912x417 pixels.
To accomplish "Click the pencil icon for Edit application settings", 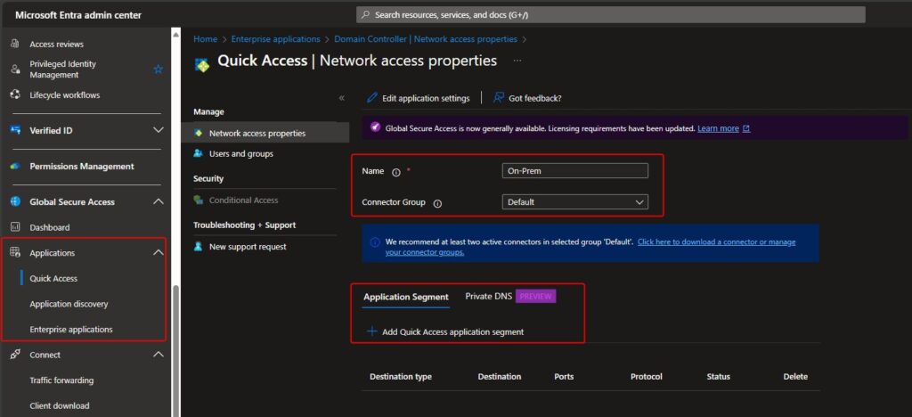I will click(x=372, y=98).
